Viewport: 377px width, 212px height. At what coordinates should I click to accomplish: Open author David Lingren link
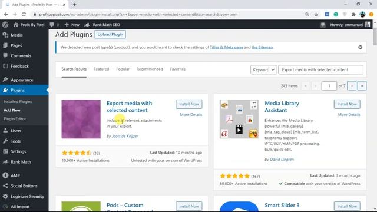(282, 160)
